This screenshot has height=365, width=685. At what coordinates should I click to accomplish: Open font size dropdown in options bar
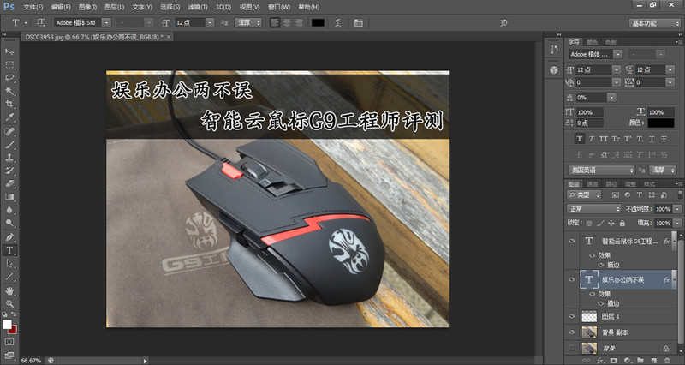(x=210, y=22)
